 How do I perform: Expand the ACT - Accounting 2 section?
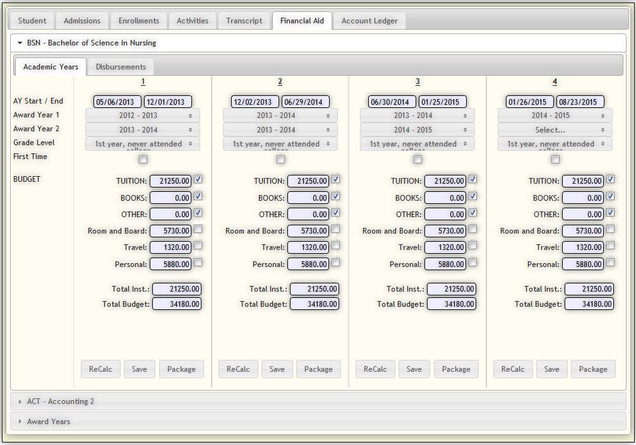tap(318, 401)
